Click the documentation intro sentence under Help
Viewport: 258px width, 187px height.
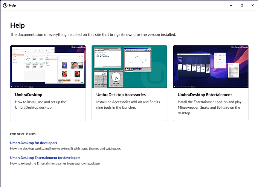pyautogui.click(x=93, y=34)
